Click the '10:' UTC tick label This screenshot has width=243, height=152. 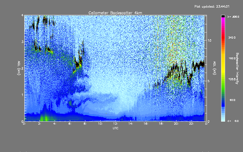point(100,124)
